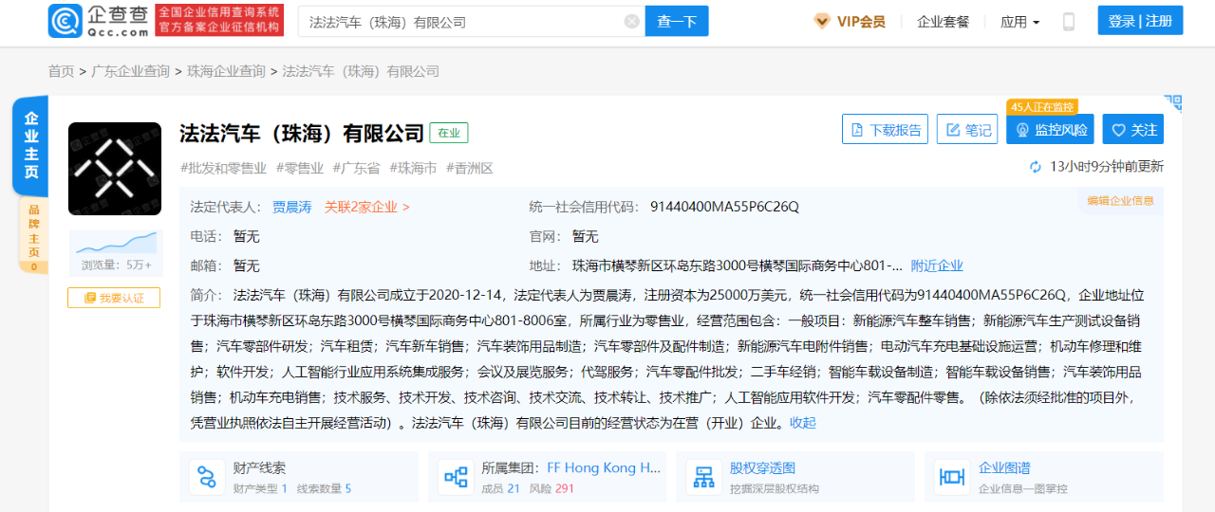The width and height of the screenshot is (1215, 512).
Task: Open #零售业 tag
Action: coord(300,168)
